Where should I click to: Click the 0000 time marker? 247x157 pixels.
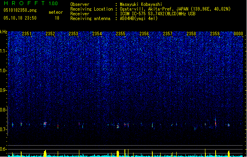click(238, 34)
